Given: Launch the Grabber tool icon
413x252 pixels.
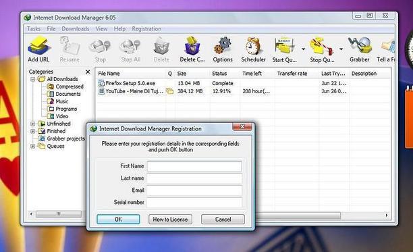Looking at the screenshot, I should pyautogui.click(x=360, y=45).
